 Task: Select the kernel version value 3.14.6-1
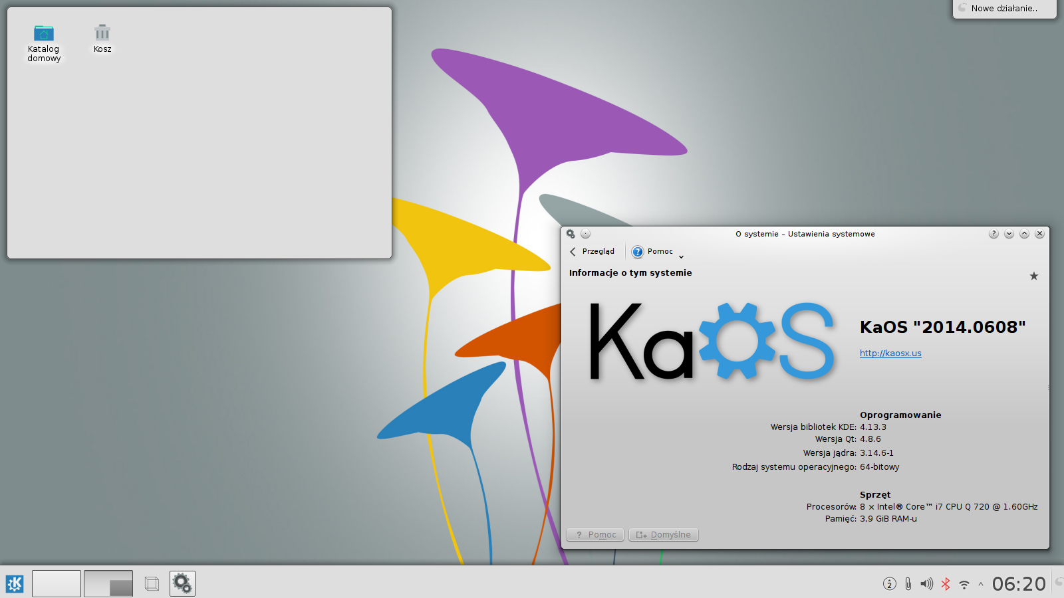876,453
